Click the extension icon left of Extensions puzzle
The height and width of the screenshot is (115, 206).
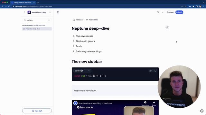190,6
